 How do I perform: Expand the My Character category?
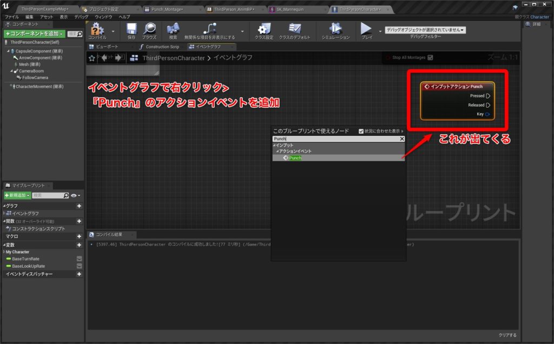point(4,252)
